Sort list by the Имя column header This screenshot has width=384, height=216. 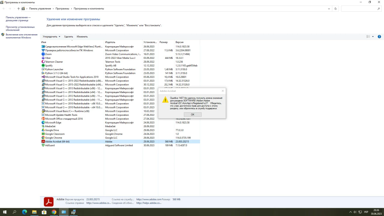point(72,42)
